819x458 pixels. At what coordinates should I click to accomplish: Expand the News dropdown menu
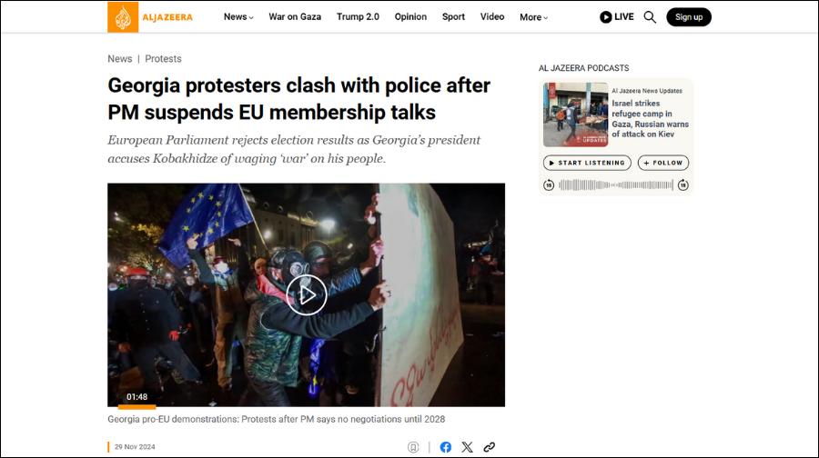point(238,16)
